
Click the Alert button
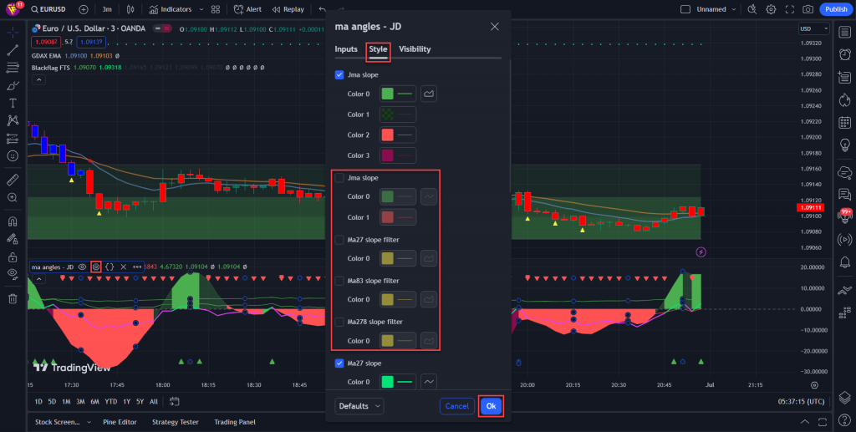[247, 9]
